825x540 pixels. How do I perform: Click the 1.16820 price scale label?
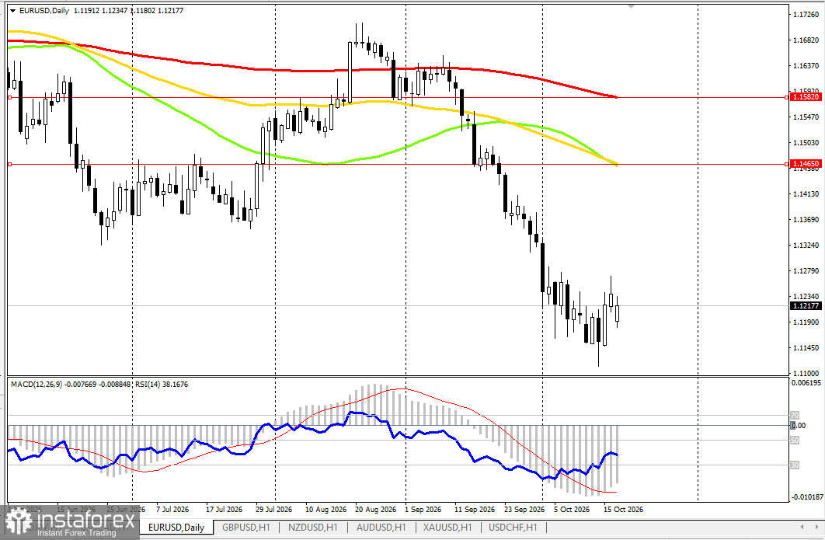[806, 40]
